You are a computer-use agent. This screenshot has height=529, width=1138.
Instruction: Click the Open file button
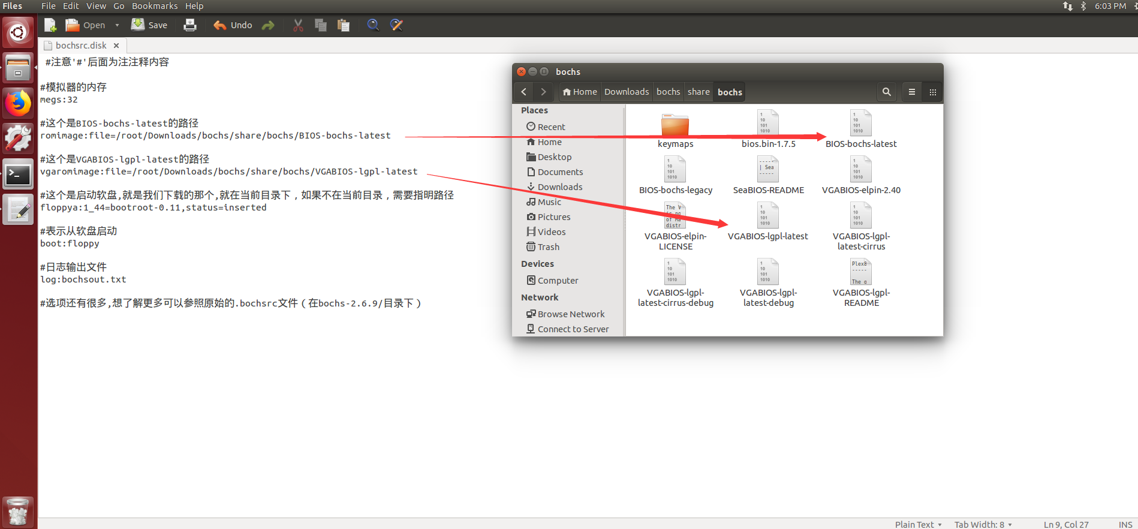[85, 25]
